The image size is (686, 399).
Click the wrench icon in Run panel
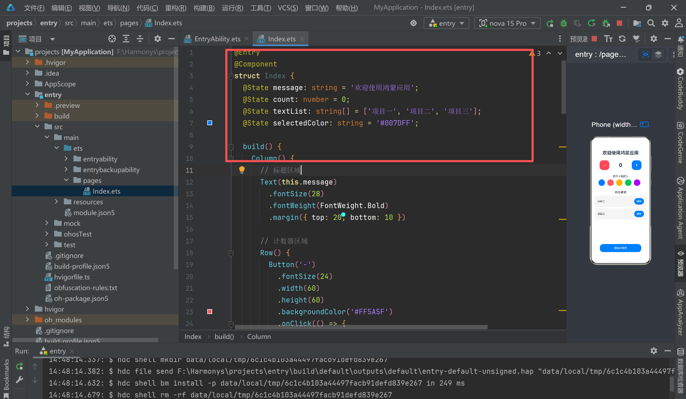19,380
